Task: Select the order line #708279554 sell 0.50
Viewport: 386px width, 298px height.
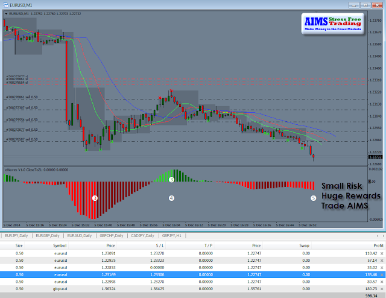Action: coord(22,119)
